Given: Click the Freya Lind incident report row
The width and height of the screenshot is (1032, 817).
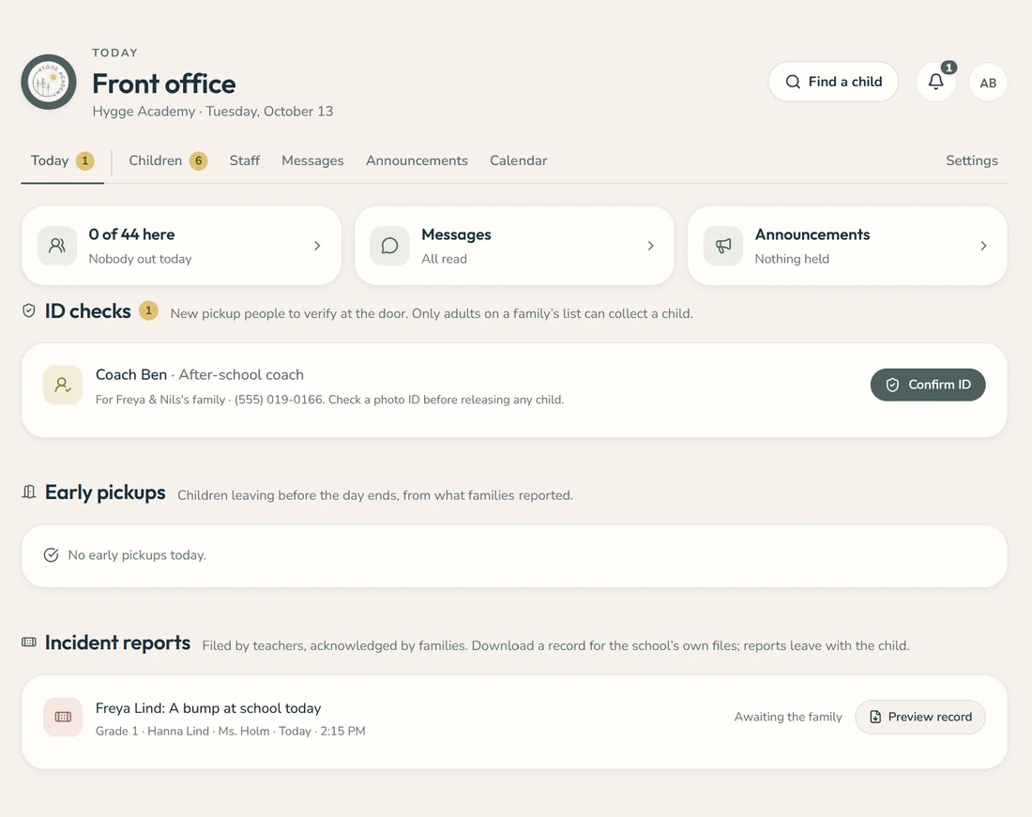Looking at the screenshot, I should (515, 722).
